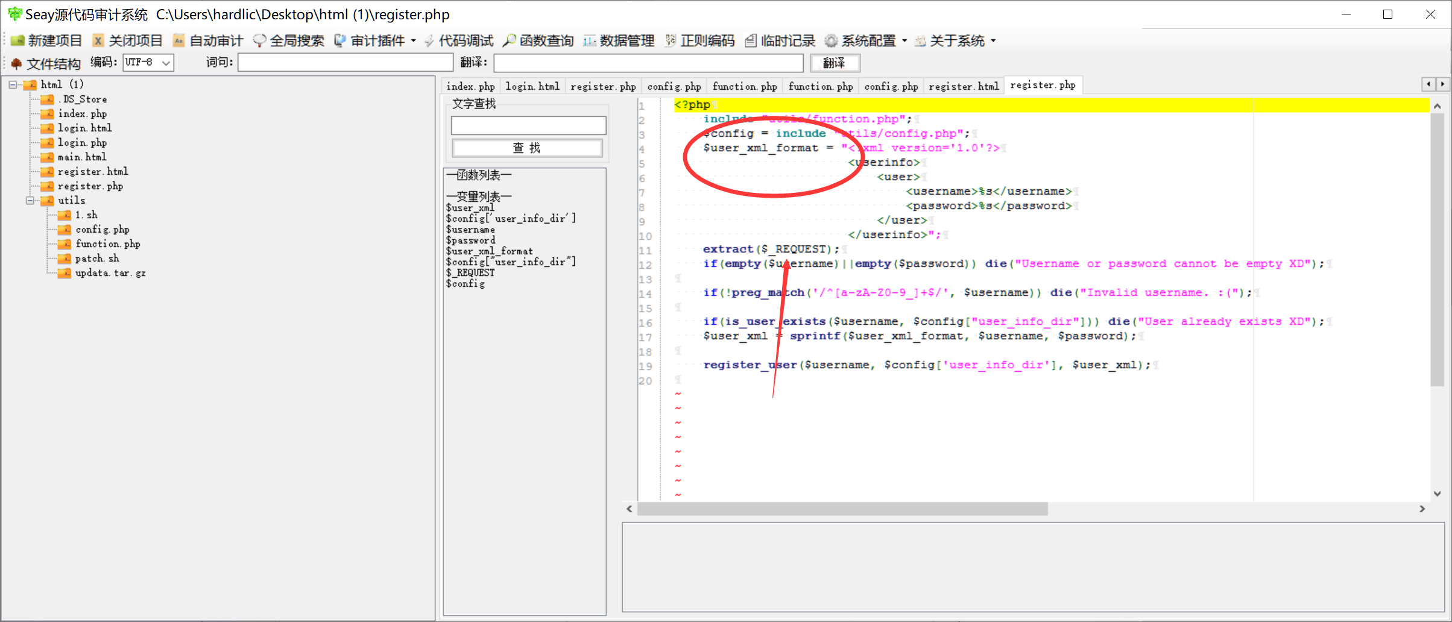This screenshot has height=622, width=1452.
Task: Select $user_xml in variable list
Action: click(x=470, y=208)
